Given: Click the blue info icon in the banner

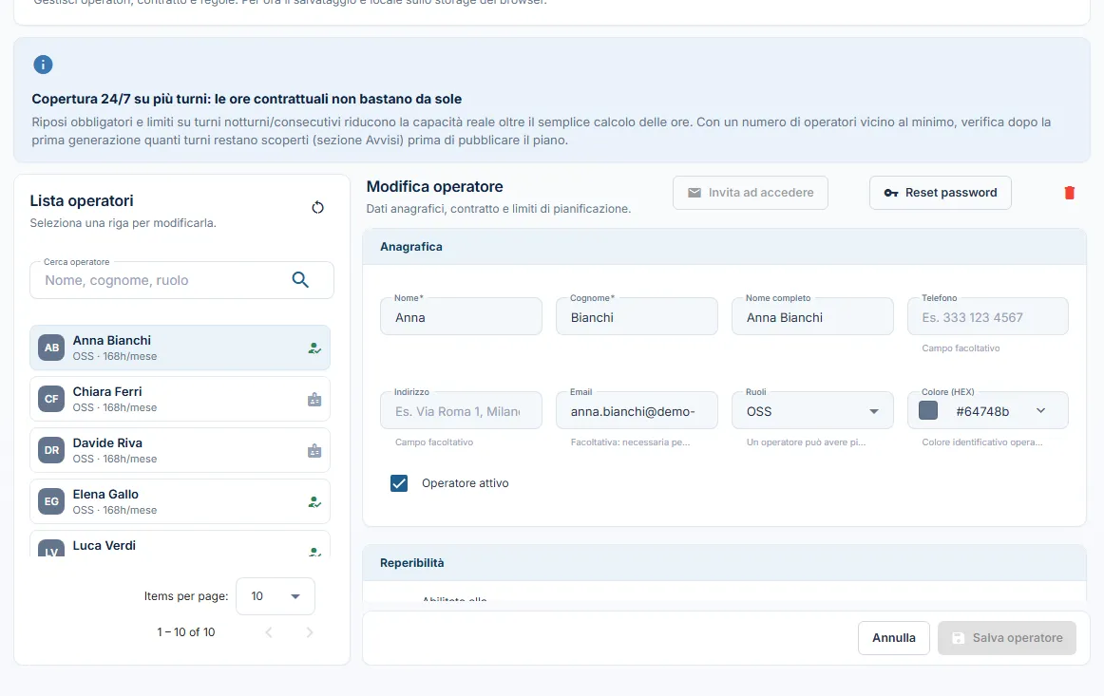Looking at the screenshot, I should tap(43, 65).
